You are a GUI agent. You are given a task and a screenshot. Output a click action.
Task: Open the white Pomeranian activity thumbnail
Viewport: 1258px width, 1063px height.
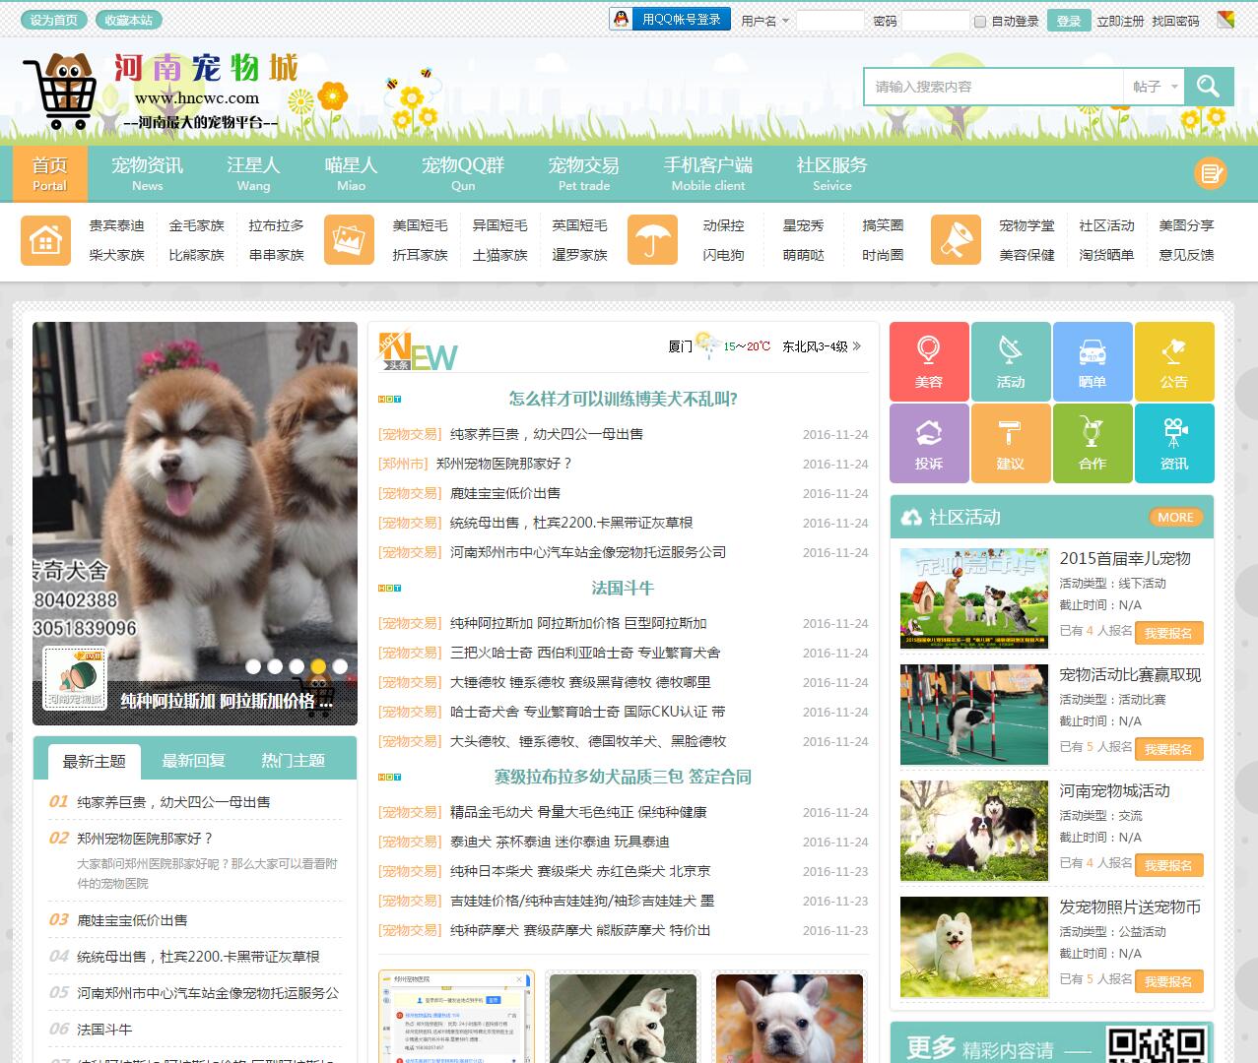(x=974, y=947)
